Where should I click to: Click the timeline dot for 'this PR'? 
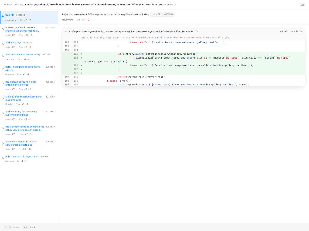3,16
